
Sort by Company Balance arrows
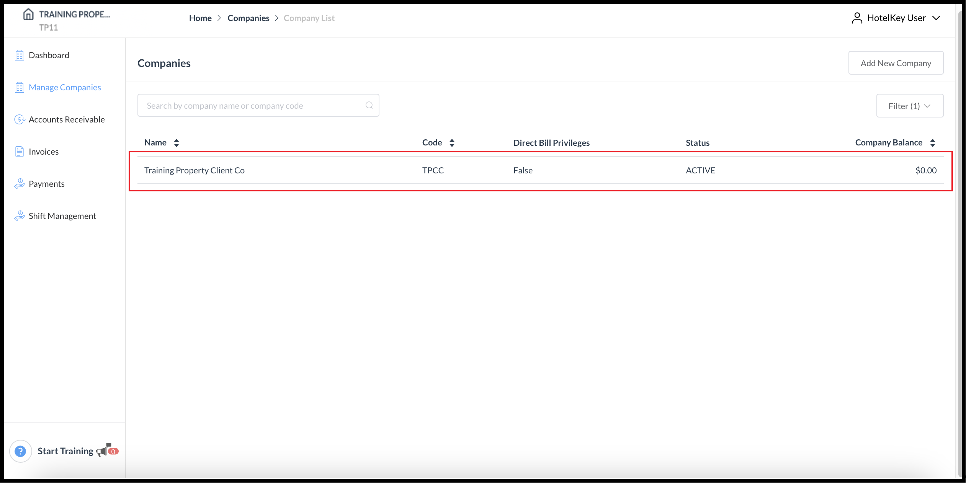pyautogui.click(x=933, y=143)
